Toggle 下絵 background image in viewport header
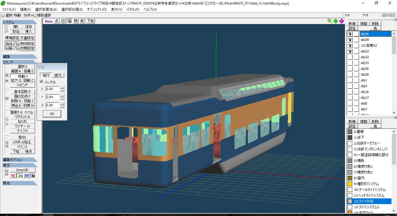Viewport: 397px width, 216px height. (x=91, y=21)
